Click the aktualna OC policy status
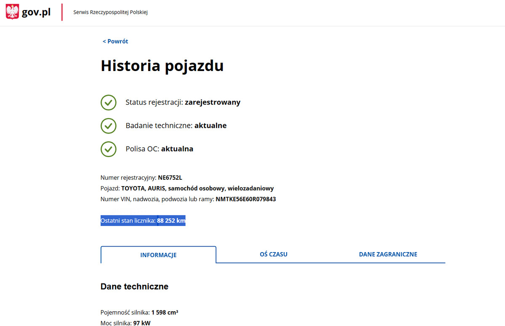Viewport: 505px width, 326px height. coord(177,149)
